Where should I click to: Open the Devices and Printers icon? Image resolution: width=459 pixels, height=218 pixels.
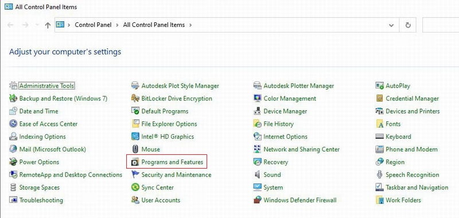tap(379, 111)
